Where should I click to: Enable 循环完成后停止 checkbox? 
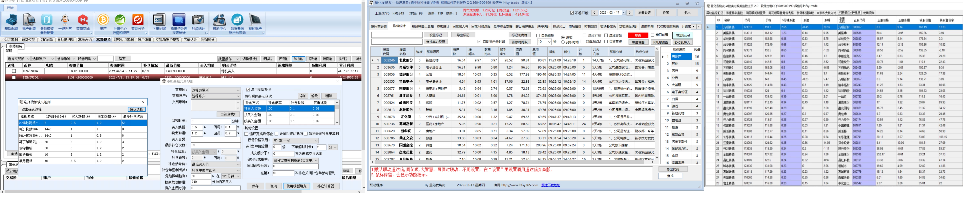246,133
